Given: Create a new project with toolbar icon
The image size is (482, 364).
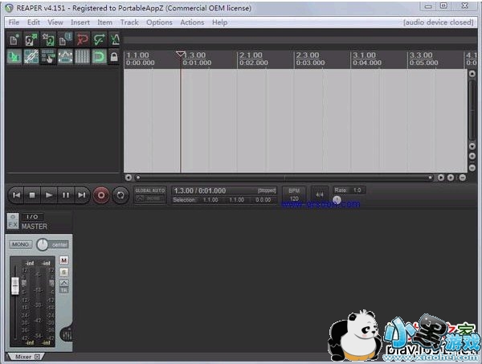Looking at the screenshot, I should pos(14,39).
